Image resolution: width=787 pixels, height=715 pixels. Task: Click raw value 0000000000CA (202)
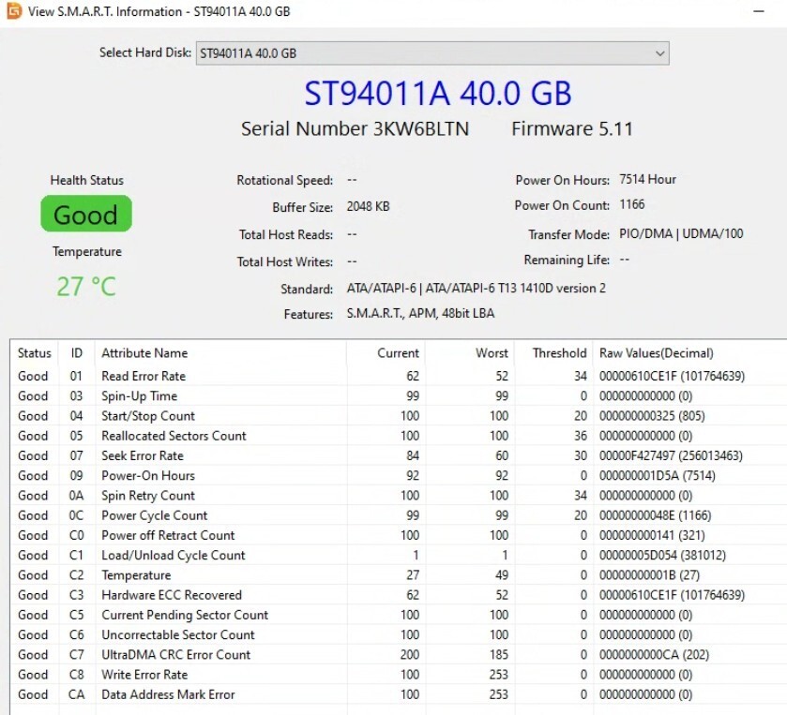654,655
